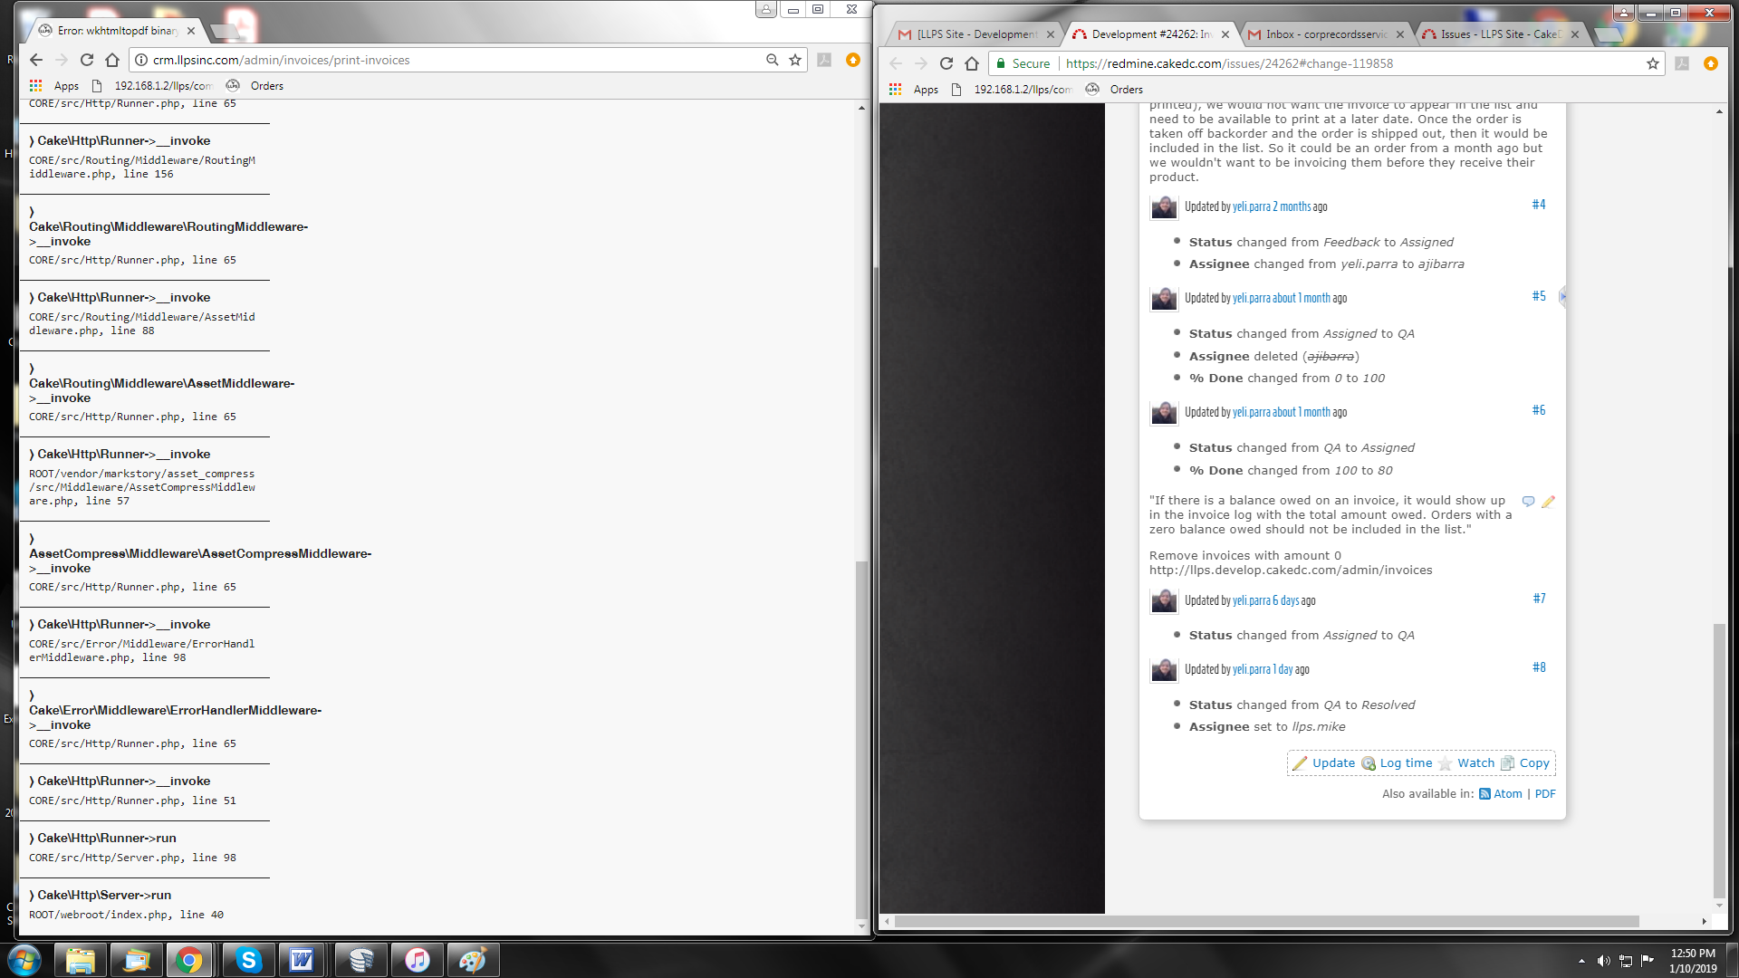Click home icon in left Chrome window
Screen dimensions: 1739x978
tap(112, 60)
